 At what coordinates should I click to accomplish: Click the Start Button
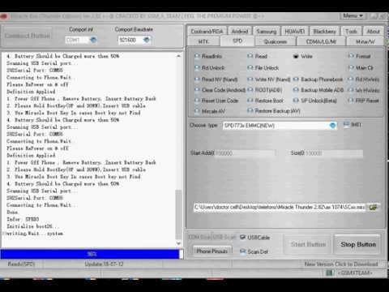click(308, 244)
